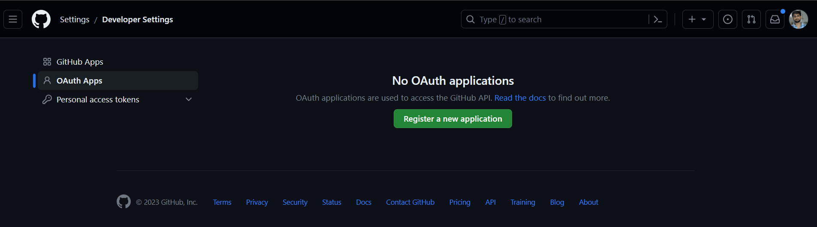Open Personal access tokens sidebar item
The width and height of the screenshot is (817, 227).
click(x=118, y=99)
